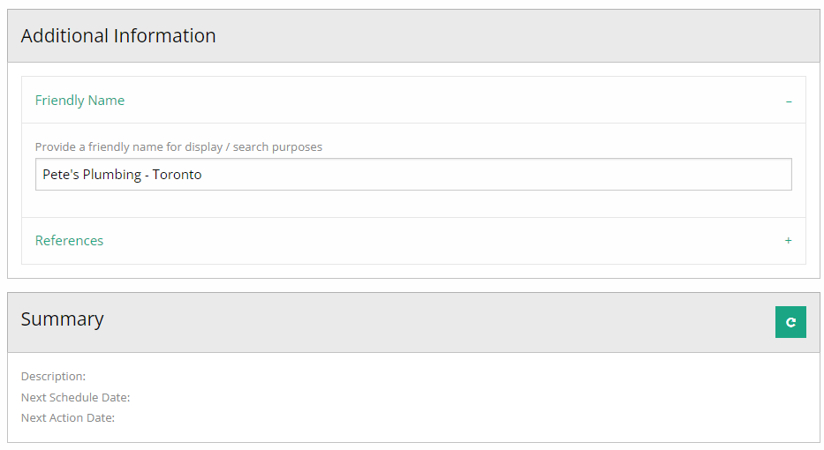
Task: Click the Description: label in Summary
Action: click(x=53, y=377)
